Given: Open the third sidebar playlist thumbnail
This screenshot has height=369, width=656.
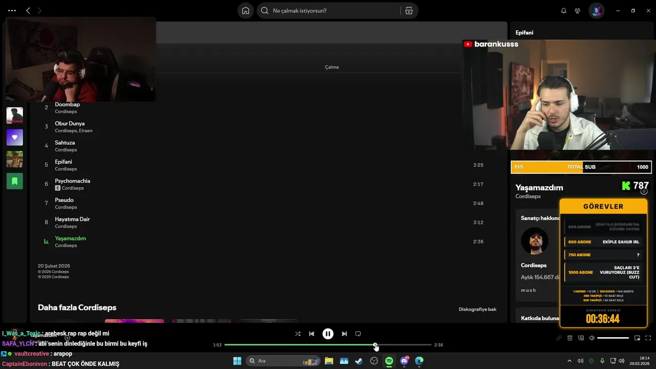Looking at the screenshot, I should (14, 159).
